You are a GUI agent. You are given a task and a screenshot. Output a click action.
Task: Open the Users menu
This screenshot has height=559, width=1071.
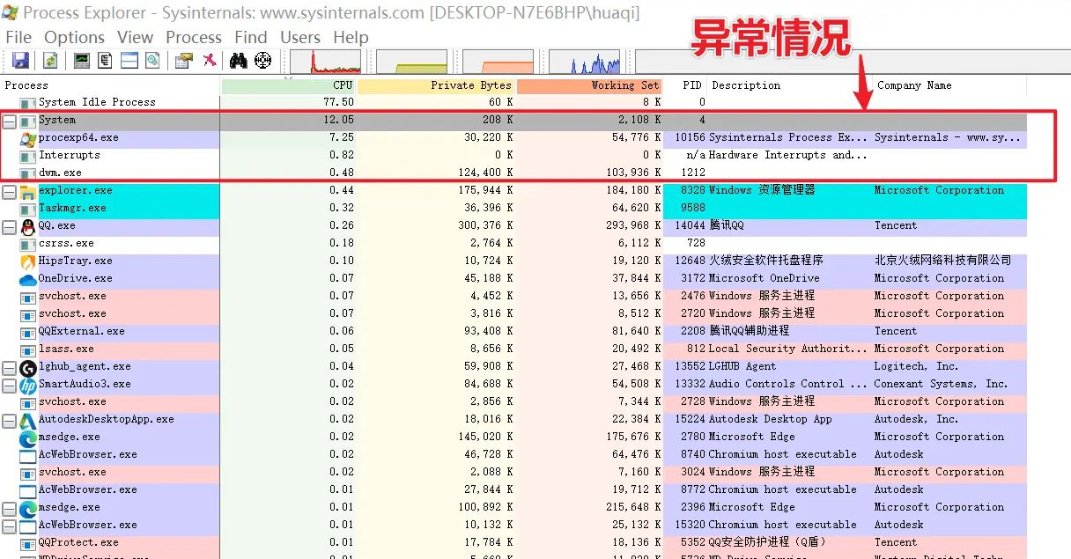(300, 37)
